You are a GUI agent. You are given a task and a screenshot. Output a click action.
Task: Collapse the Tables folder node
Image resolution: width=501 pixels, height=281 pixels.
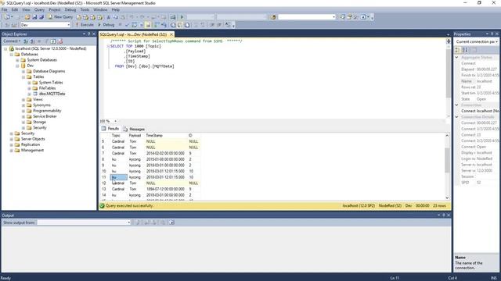[x=23, y=76]
